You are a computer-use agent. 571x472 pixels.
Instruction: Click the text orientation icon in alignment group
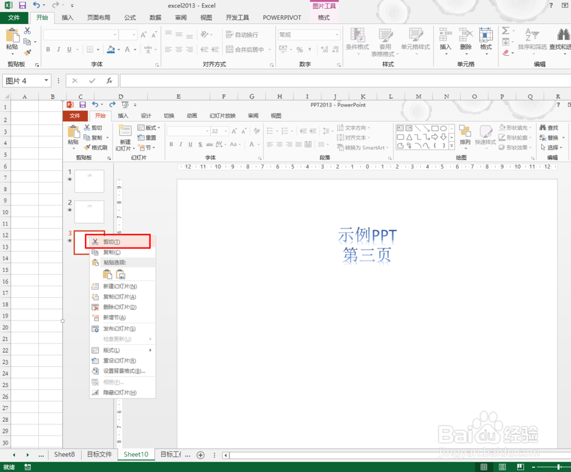pos(204,35)
